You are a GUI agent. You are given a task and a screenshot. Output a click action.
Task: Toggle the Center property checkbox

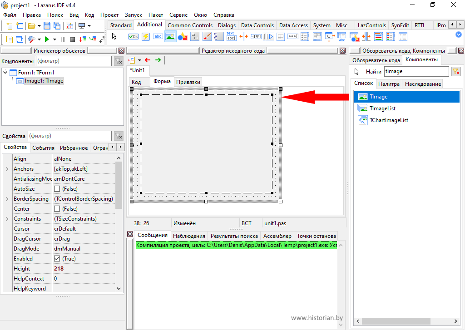[x=57, y=209]
